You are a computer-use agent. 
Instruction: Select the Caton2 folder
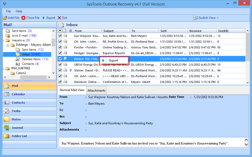(x=21, y=73)
